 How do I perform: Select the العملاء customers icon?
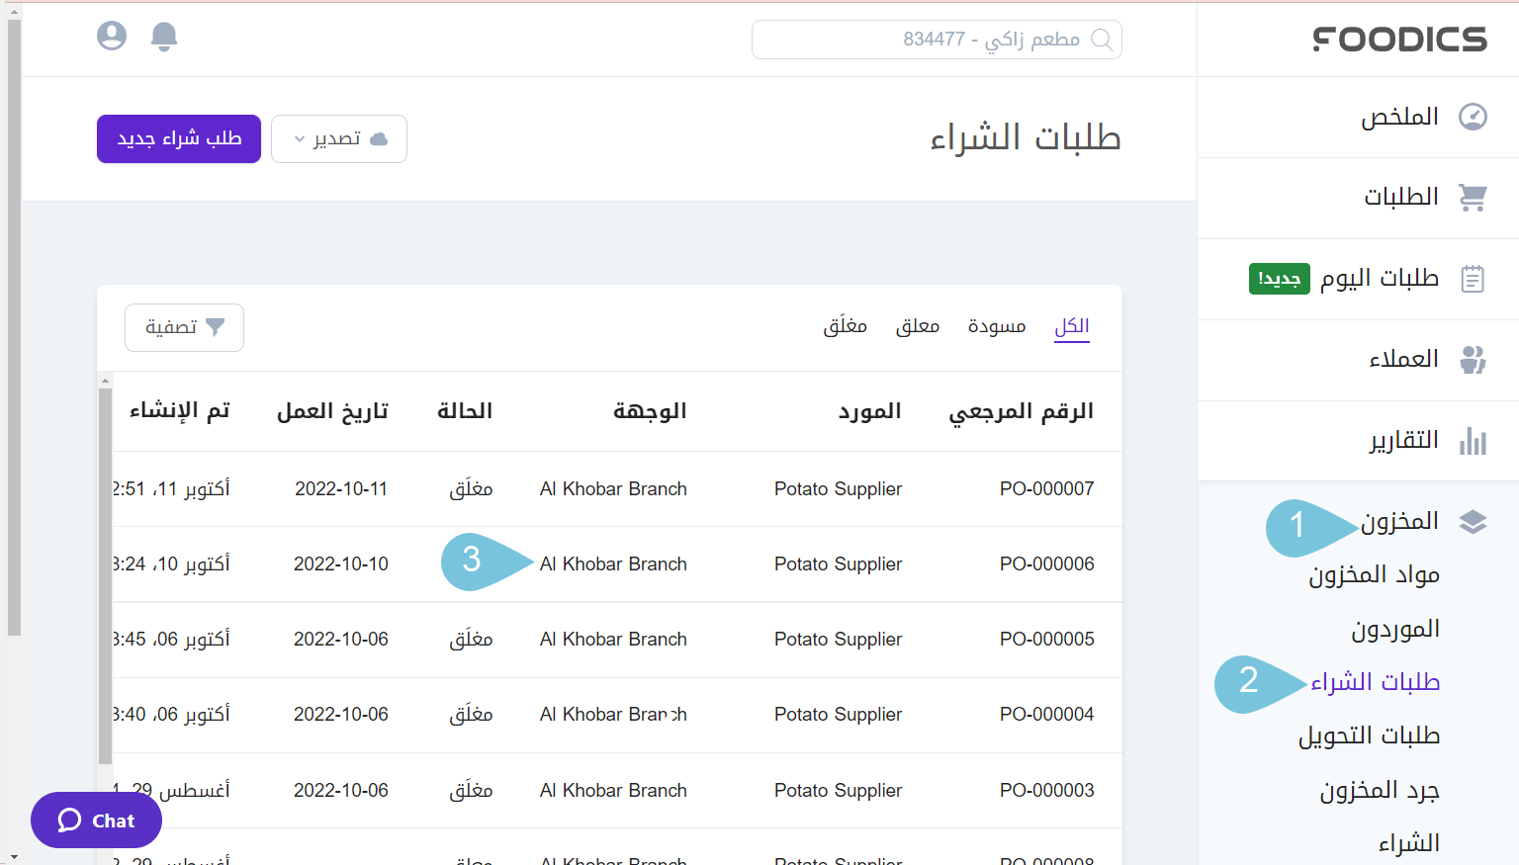click(1473, 360)
